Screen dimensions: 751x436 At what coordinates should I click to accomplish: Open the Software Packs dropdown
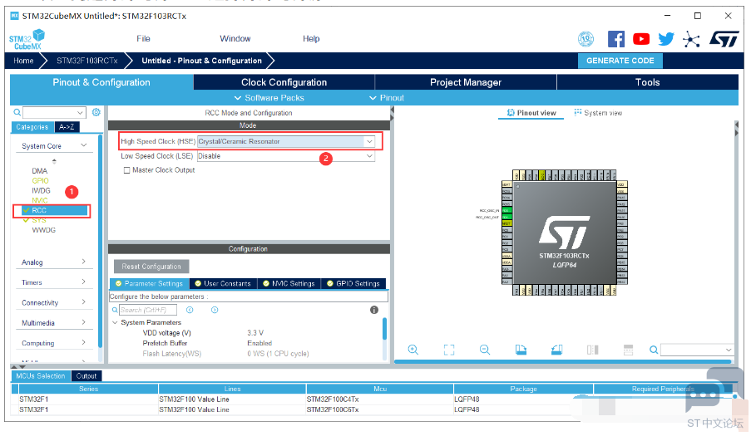(x=269, y=97)
